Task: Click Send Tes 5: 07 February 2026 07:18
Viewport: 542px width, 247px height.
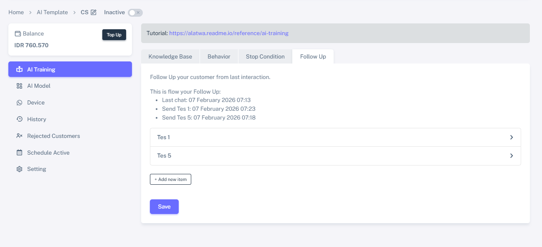Action: click(209, 117)
